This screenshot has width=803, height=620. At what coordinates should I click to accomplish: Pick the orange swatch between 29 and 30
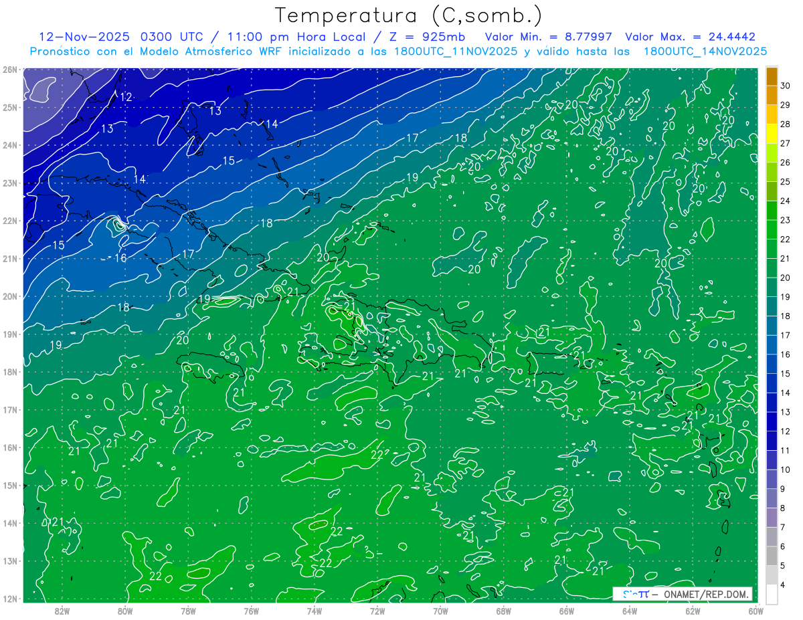(x=772, y=96)
